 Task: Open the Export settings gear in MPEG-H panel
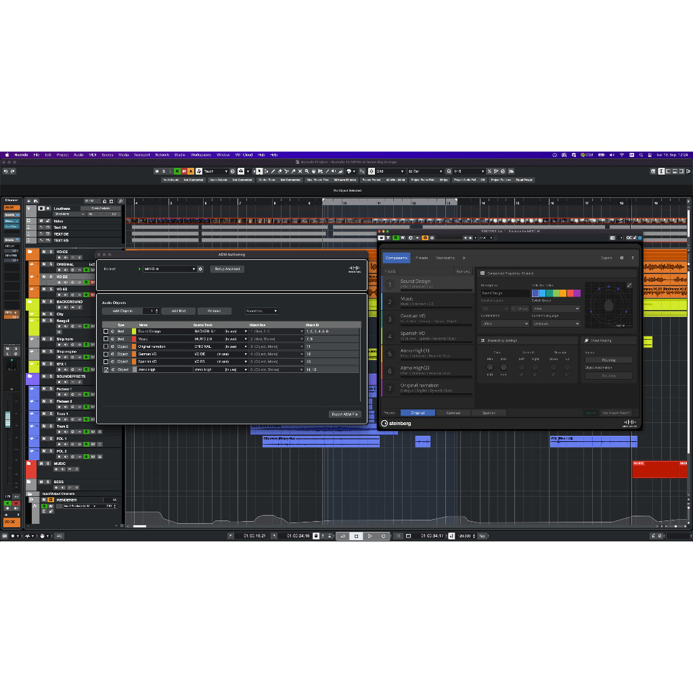[x=621, y=258]
